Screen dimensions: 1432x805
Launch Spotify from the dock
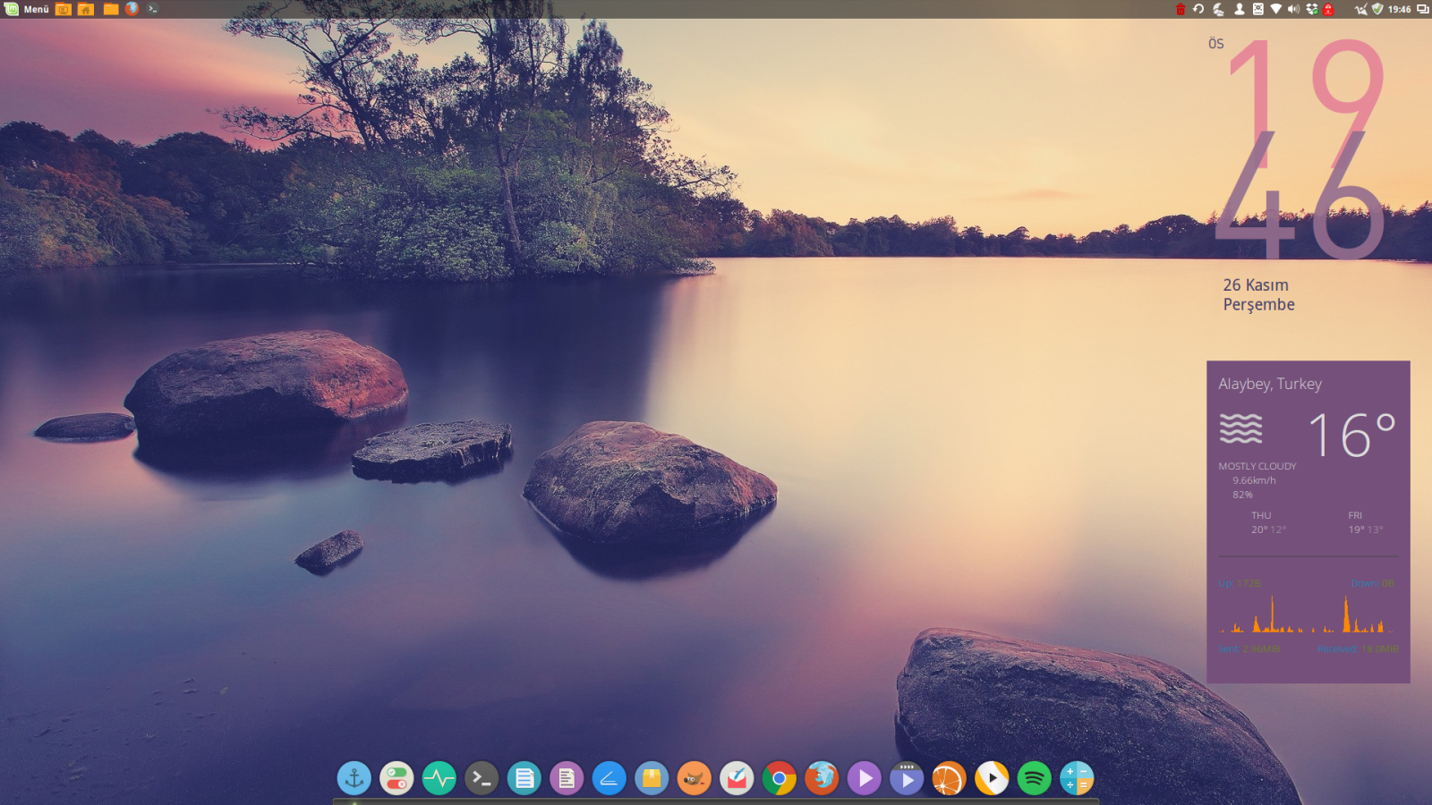[1034, 778]
